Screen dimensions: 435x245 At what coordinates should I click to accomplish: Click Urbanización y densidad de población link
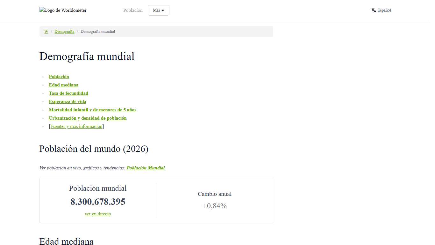point(88,118)
